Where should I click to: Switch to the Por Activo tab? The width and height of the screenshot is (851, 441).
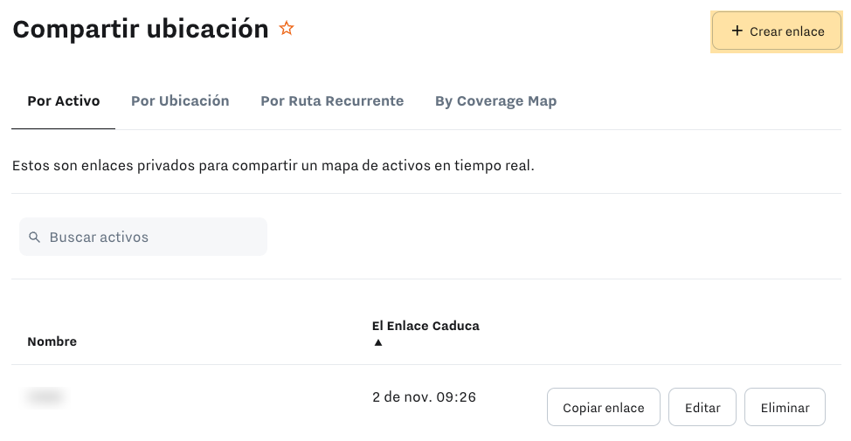[64, 101]
